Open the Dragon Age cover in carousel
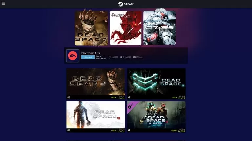The width and height of the screenshot is (252, 141). (x=126, y=28)
